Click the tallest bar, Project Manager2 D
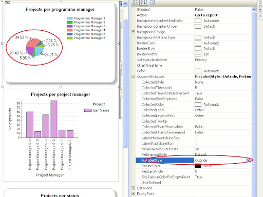The height and width of the screenshot is (197, 263). click(54, 119)
